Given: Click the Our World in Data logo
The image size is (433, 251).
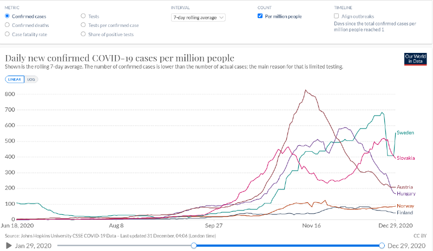Looking at the screenshot, I should click(x=415, y=59).
